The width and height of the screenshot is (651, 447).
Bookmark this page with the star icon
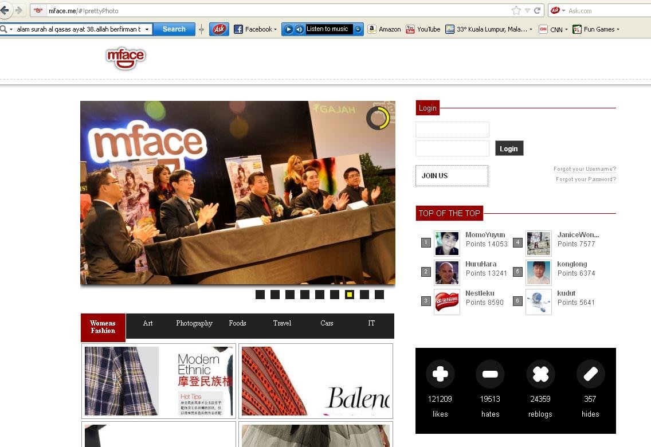point(516,10)
